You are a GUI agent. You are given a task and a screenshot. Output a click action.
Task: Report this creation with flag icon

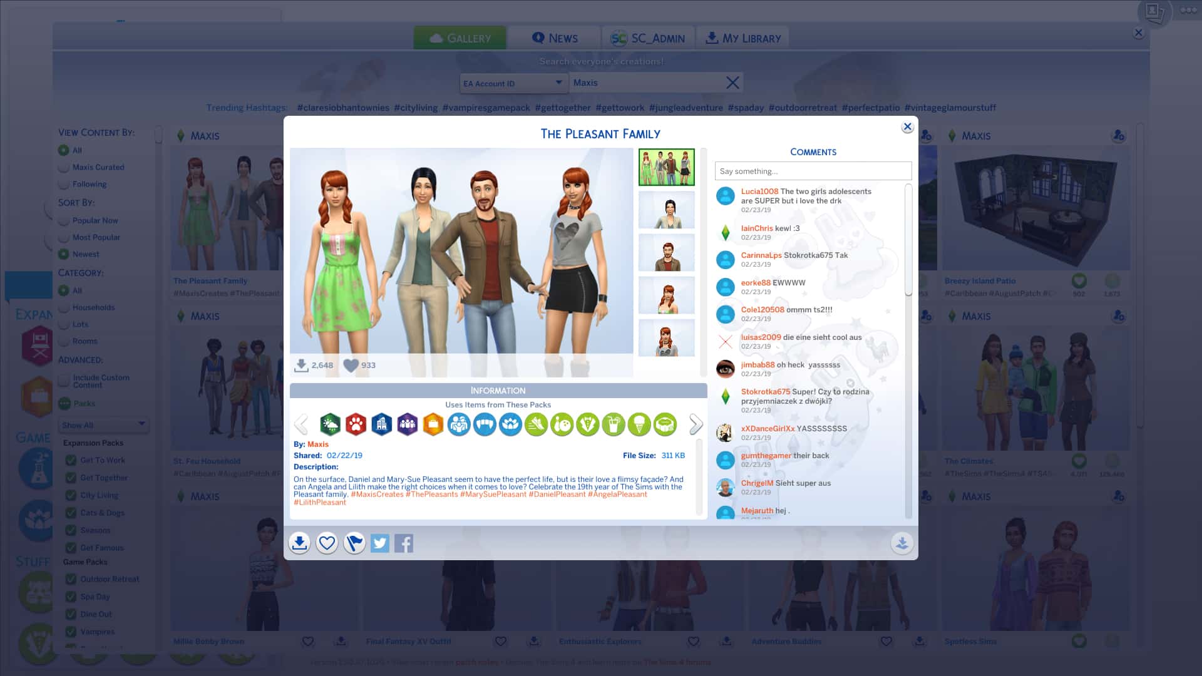pos(354,543)
